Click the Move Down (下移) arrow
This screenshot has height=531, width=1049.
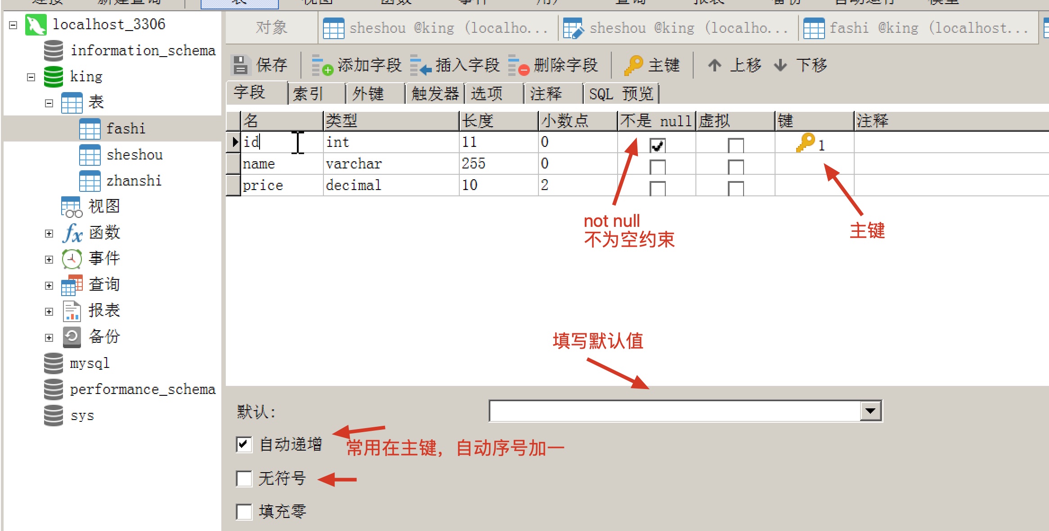(780, 65)
